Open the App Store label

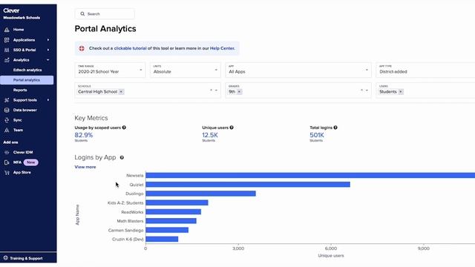(x=22, y=172)
